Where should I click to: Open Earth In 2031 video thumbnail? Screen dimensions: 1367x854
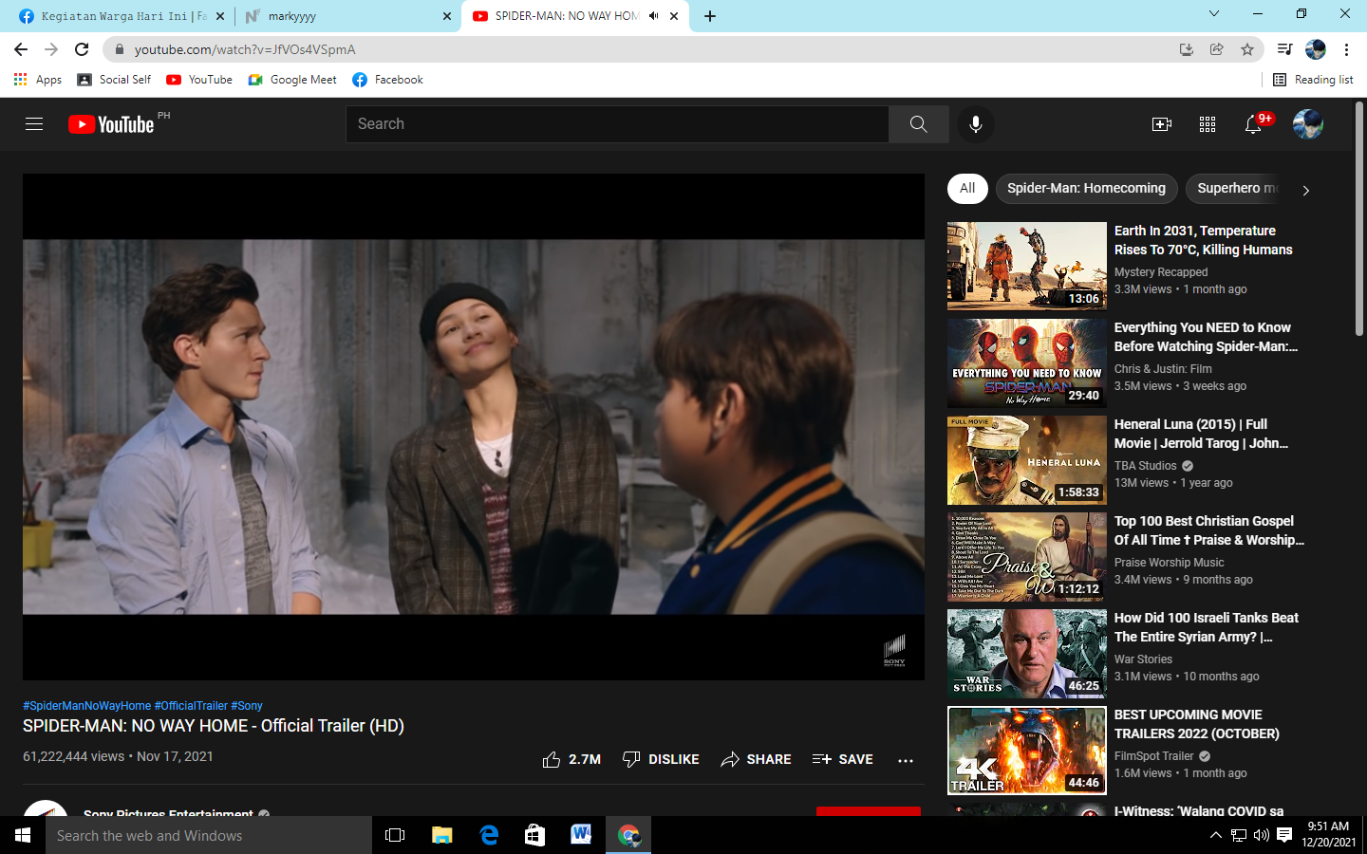1027,266
